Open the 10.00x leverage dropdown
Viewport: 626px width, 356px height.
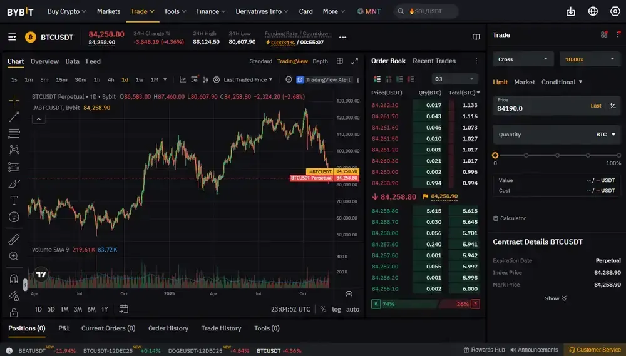point(590,59)
